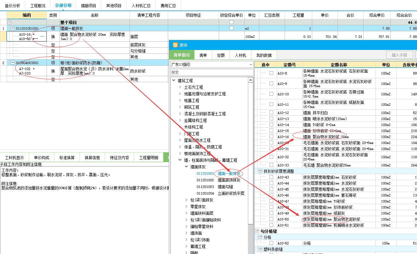Show the 换算信息 bottom tab
The width and height of the screenshot is (417, 254).
tap(92, 158)
